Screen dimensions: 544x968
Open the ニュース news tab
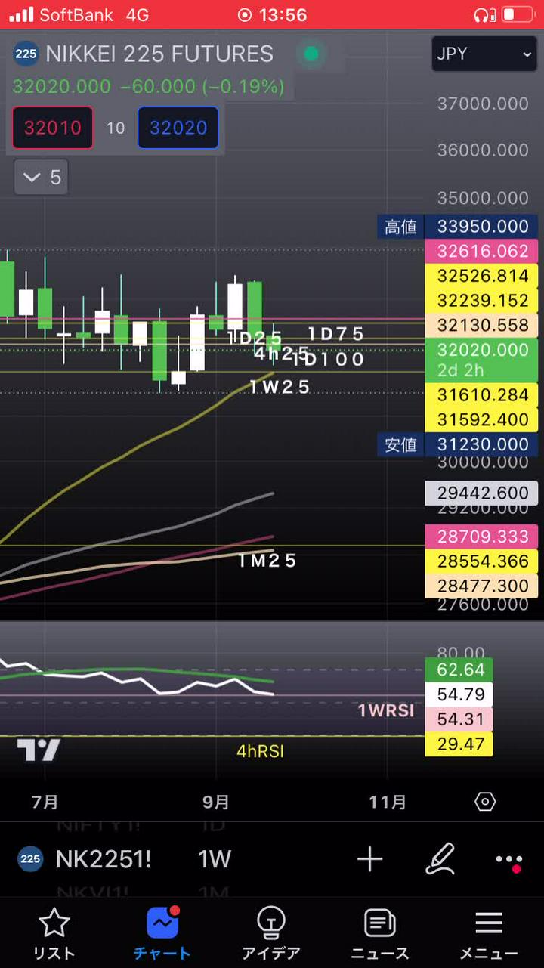[380, 934]
